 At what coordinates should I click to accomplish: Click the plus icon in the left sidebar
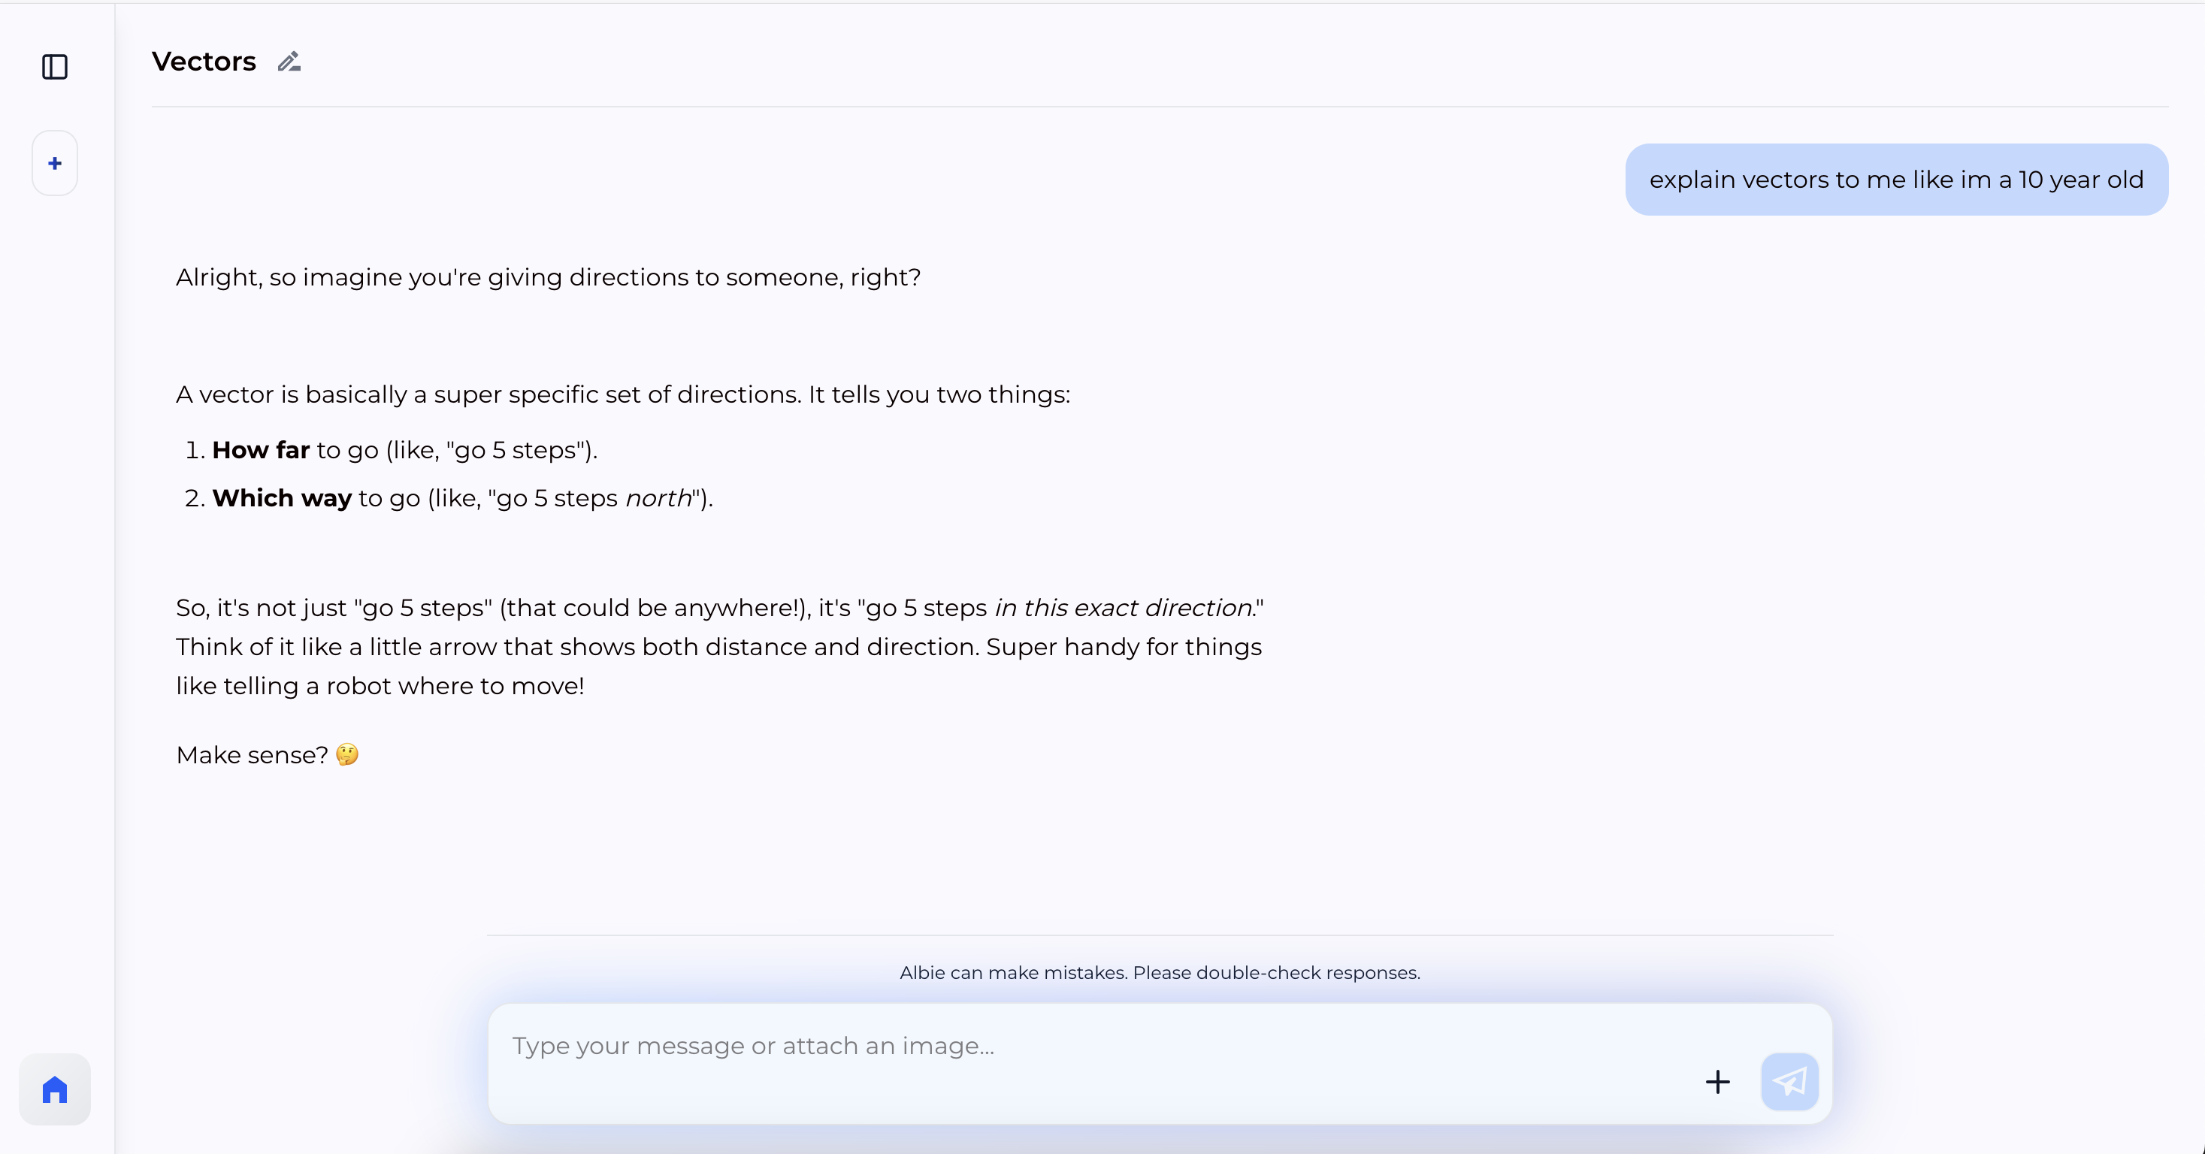55,162
